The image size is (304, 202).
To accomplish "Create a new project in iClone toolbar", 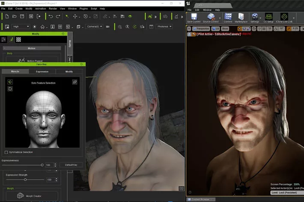I will [x=7, y=16].
